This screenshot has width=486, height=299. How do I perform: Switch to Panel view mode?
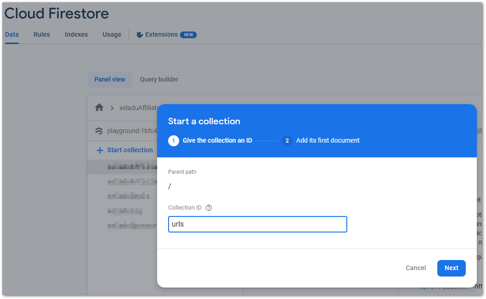(x=110, y=79)
